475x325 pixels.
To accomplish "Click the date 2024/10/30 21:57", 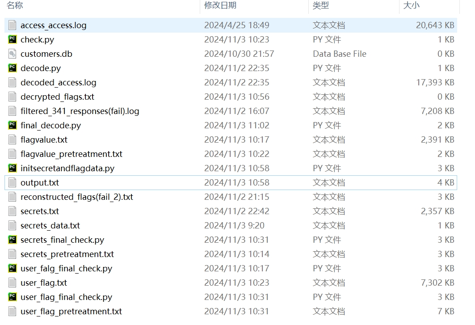I will 239,54.
